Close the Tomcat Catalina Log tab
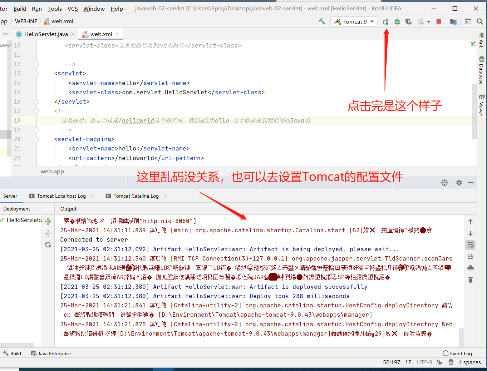Screen dimensions: 487x371 166,196
